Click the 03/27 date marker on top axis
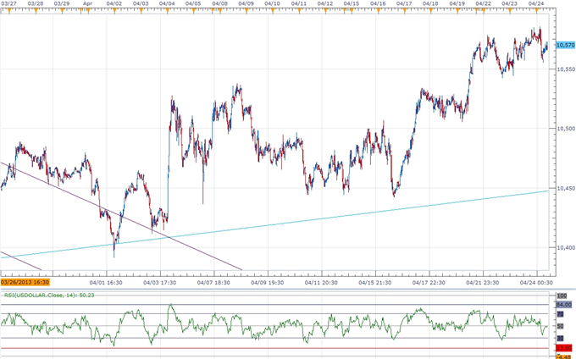The height and width of the screenshot is (359, 576). click(8, 3)
